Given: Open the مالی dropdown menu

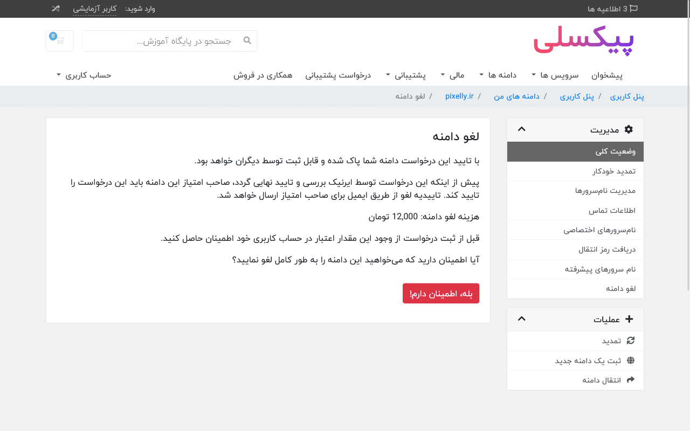Looking at the screenshot, I should tap(452, 75).
